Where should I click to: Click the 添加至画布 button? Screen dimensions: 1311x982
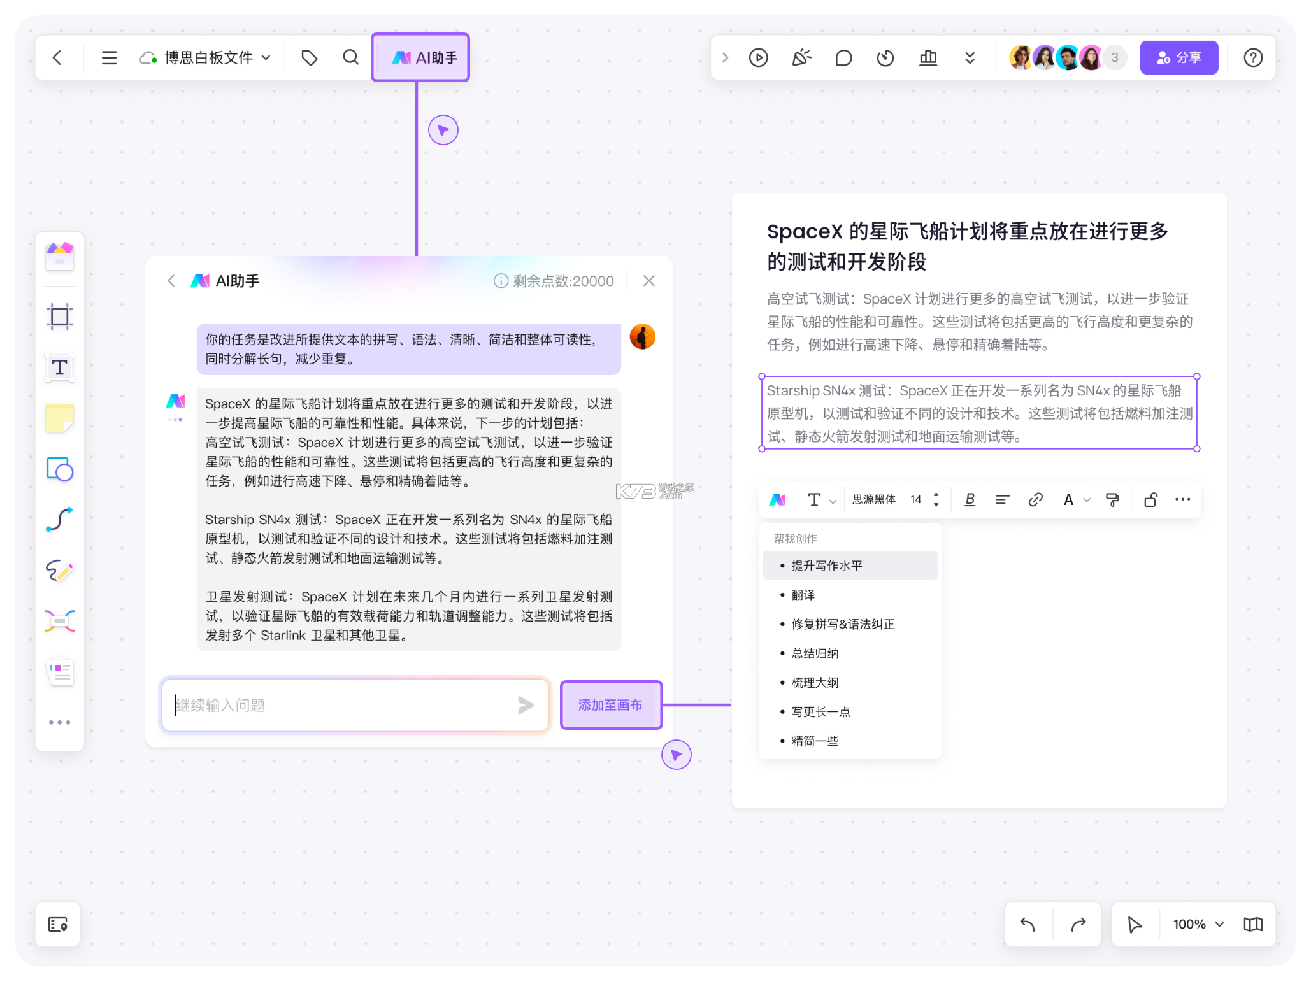click(x=610, y=705)
